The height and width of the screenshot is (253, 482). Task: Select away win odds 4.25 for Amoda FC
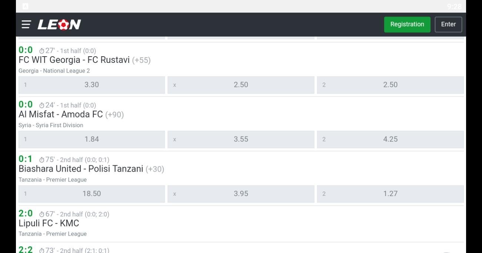click(390, 139)
